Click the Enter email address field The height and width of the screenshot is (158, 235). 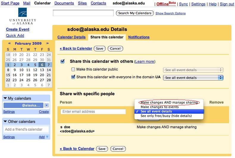pos(93,112)
